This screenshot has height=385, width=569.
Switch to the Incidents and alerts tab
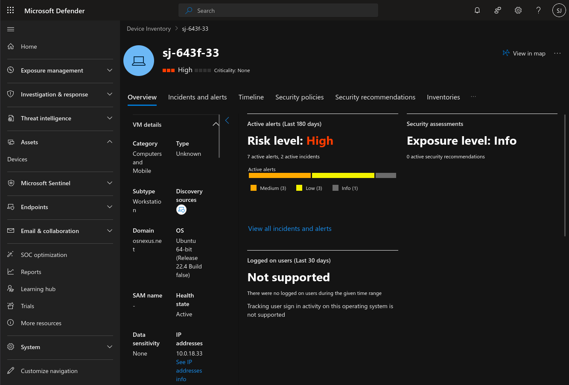[x=197, y=97]
